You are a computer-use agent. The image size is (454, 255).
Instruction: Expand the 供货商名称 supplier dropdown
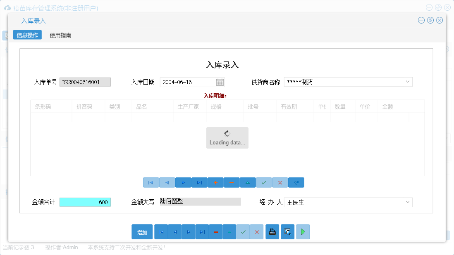point(408,82)
